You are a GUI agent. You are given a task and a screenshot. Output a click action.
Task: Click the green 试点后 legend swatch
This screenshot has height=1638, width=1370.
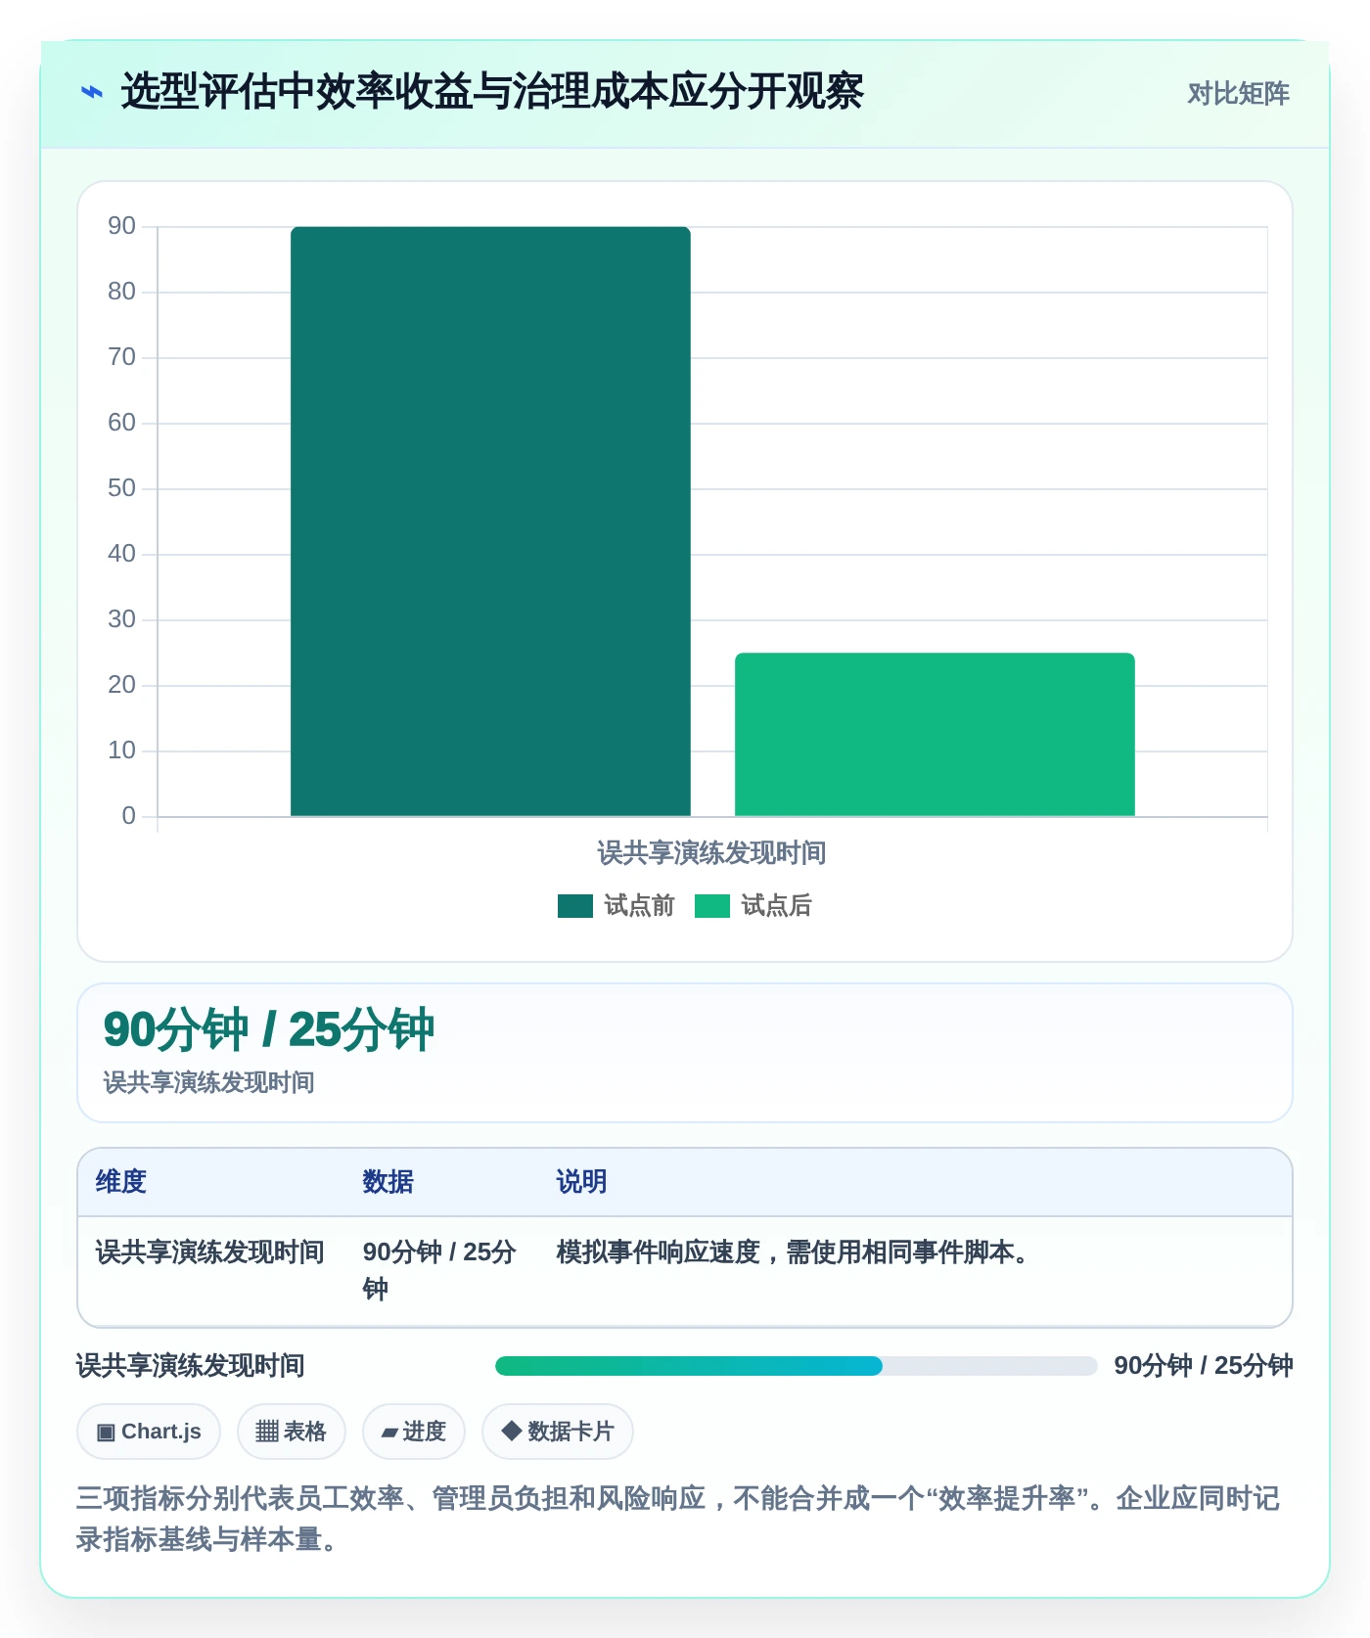712,906
